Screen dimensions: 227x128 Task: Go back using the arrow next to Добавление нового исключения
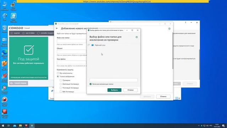[x=57, y=28]
